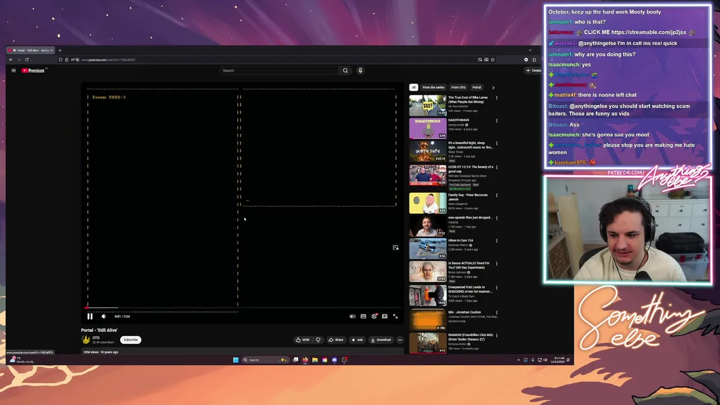This screenshot has width=720, height=405.
Task: Reload the page in Firefox
Action: [x=26, y=60]
